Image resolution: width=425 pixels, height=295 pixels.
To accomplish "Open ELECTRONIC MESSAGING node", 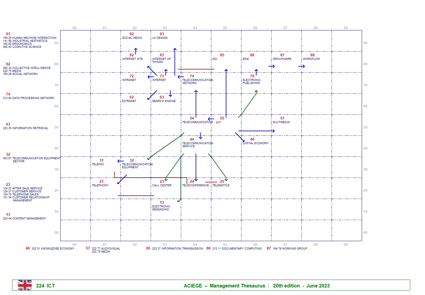I will click(161, 208).
